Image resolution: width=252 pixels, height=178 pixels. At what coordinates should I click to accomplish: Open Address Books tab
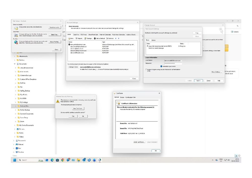[131, 35]
